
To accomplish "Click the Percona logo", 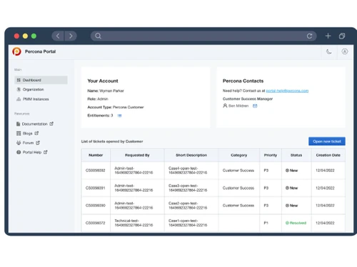I will click(x=16, y=51).
